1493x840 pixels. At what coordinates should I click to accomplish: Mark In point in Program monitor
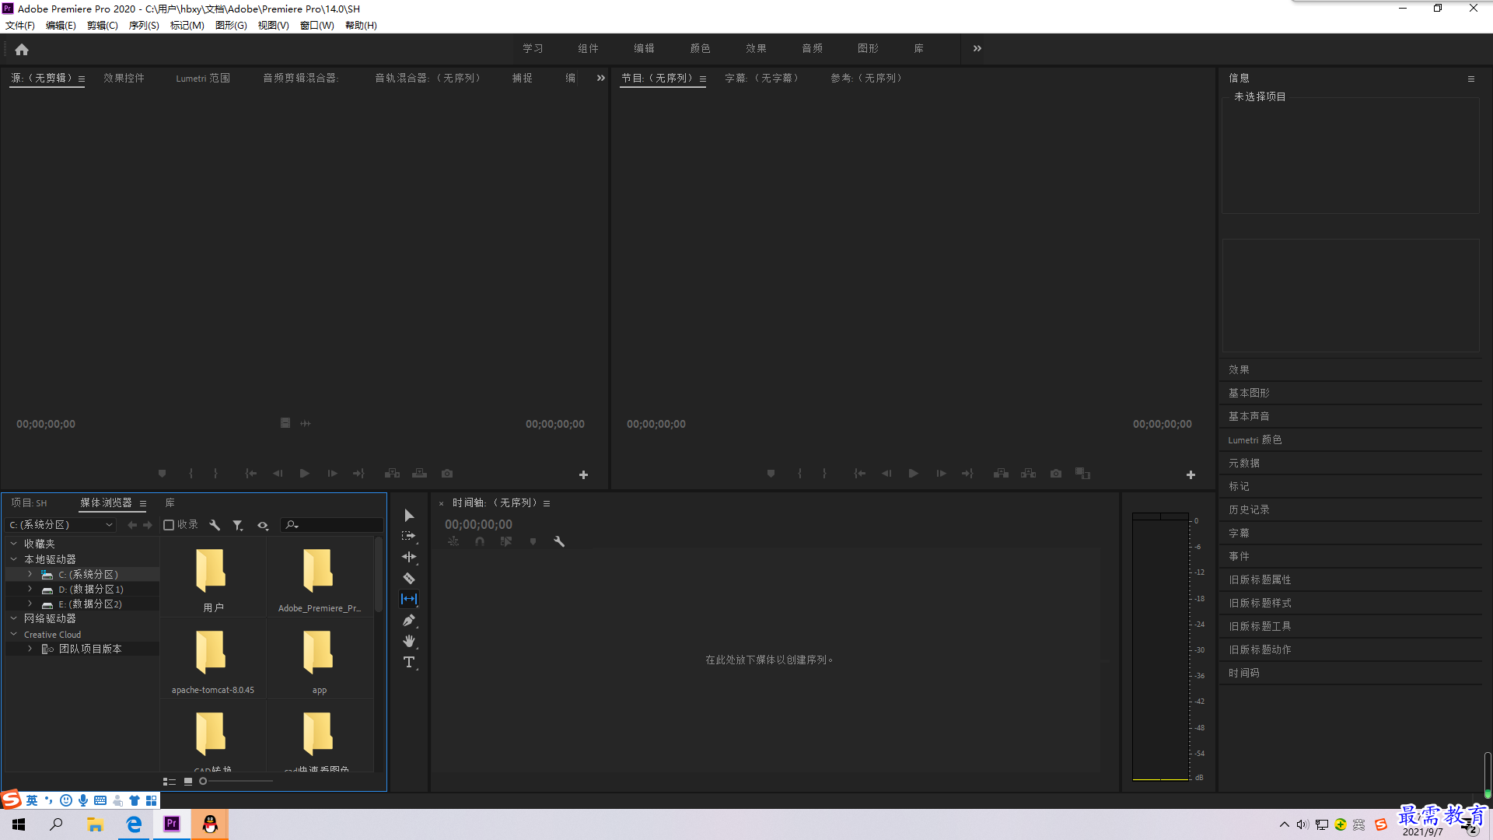[799, 473]
